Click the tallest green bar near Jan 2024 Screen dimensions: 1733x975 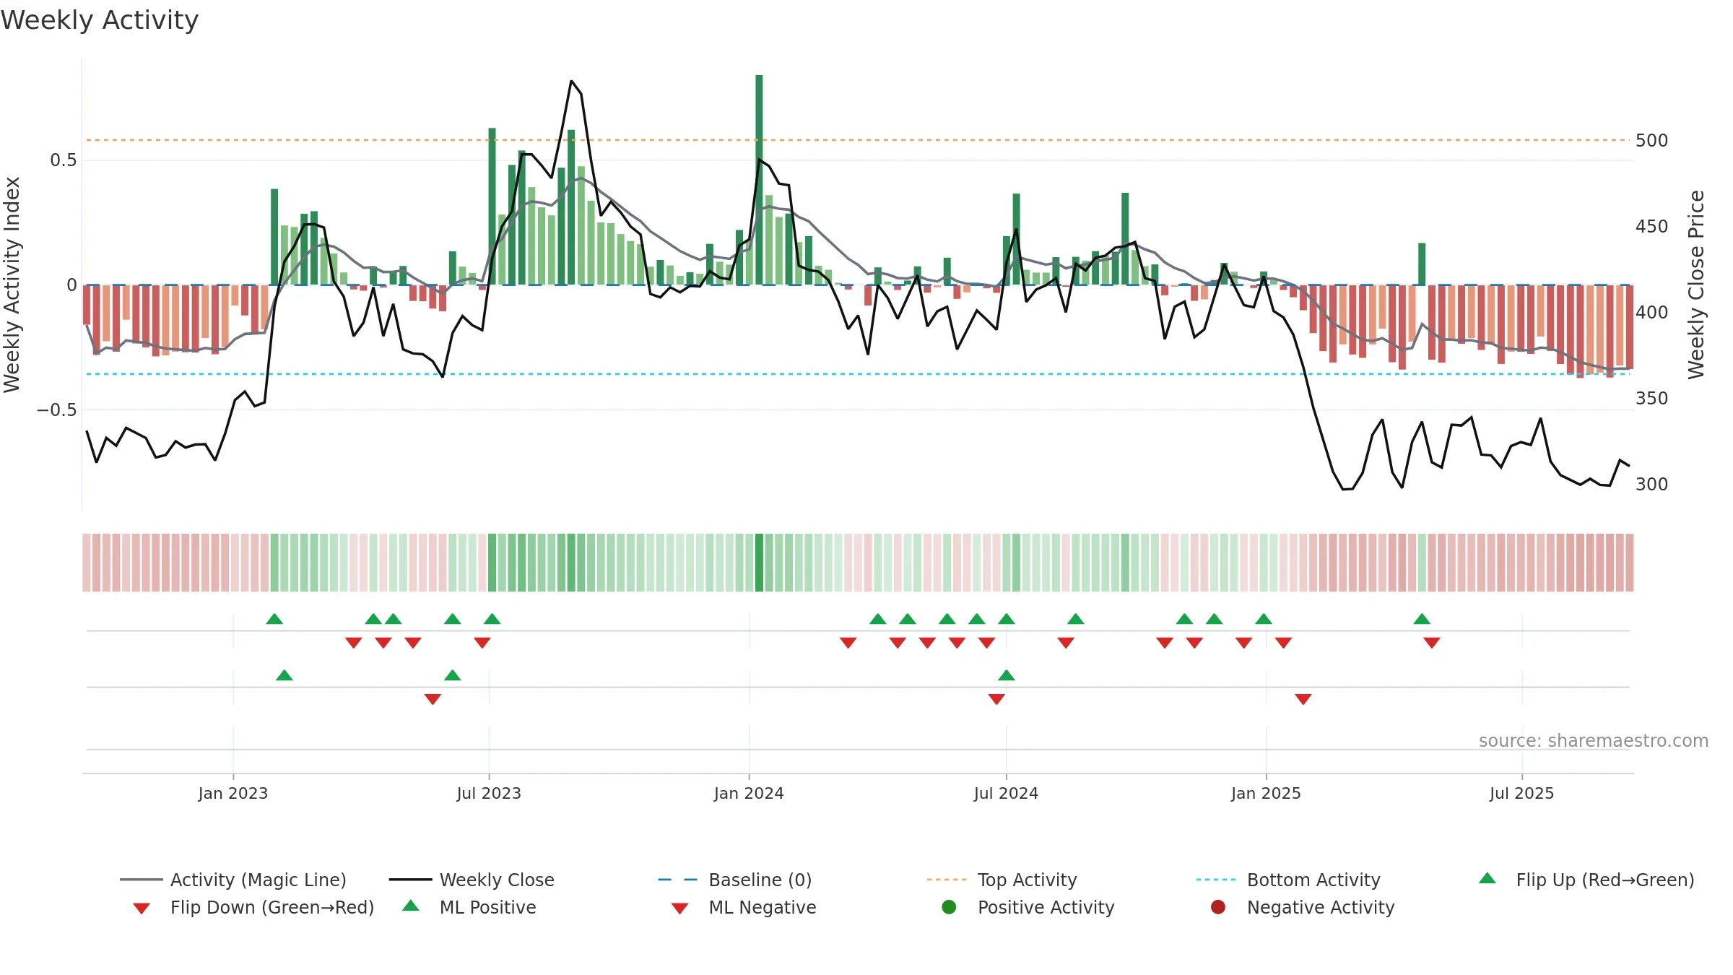(x=759, y=179)
